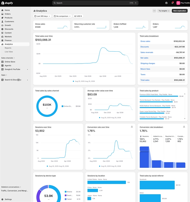Expand Sidekick conversations list
This screenshot has width=190, height=202.
(11, 187)
